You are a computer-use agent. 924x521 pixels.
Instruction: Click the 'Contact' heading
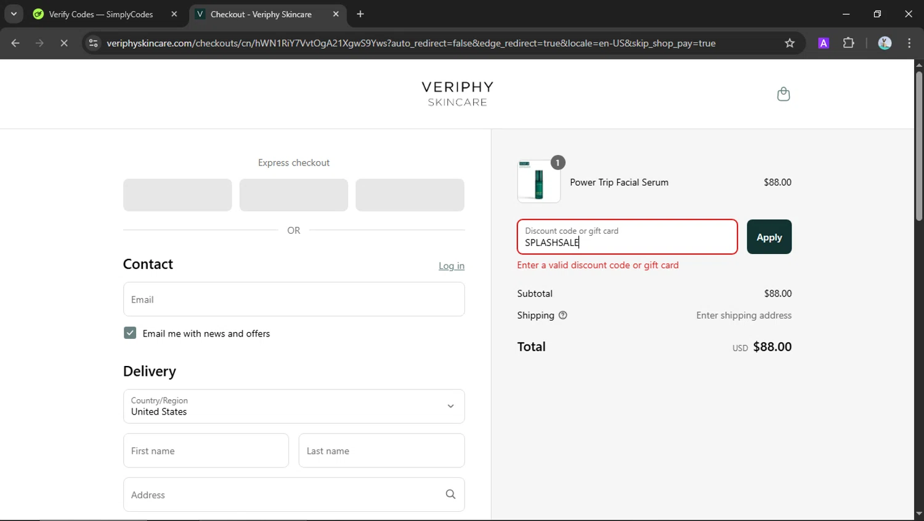[148, 264]
